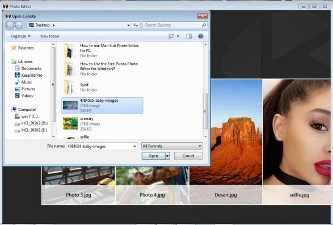Select the Favorites star in navigation pane
The height and width of the screenshot is (225, 333).
coord(14,48)
